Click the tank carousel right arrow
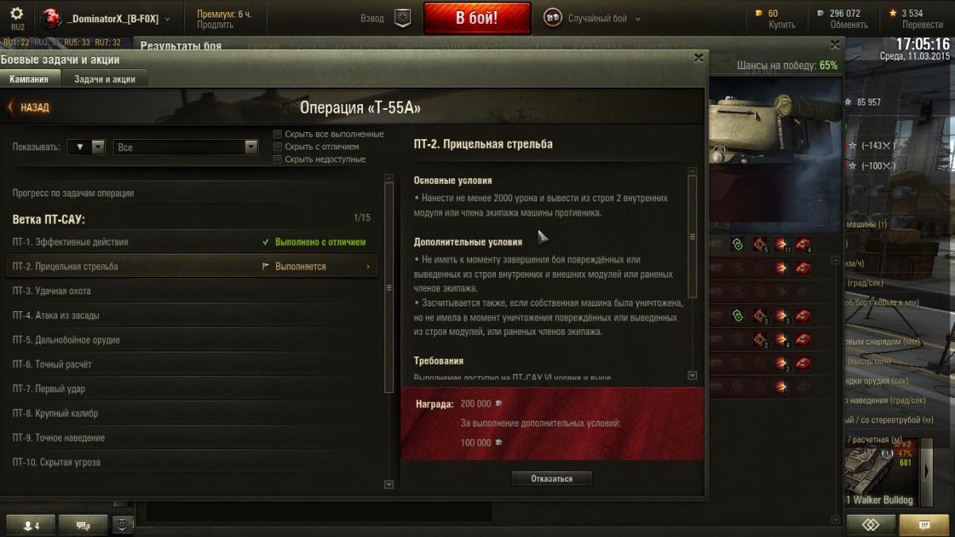The height and width of the screenshot is (537, 955). coord(926,472)
